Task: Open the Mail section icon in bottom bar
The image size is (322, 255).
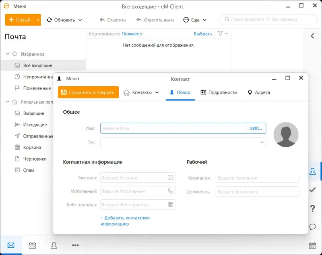Action: click(10, 245)
